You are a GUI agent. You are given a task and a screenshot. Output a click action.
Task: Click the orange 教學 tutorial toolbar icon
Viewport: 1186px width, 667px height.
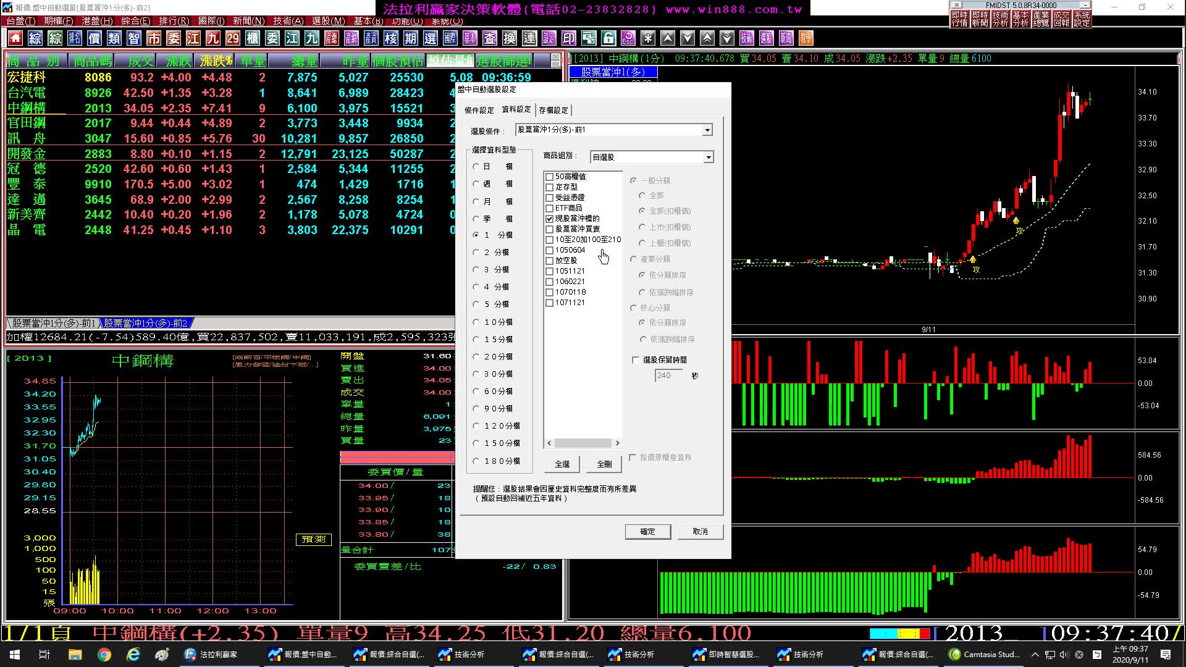(x=806, y=38)
